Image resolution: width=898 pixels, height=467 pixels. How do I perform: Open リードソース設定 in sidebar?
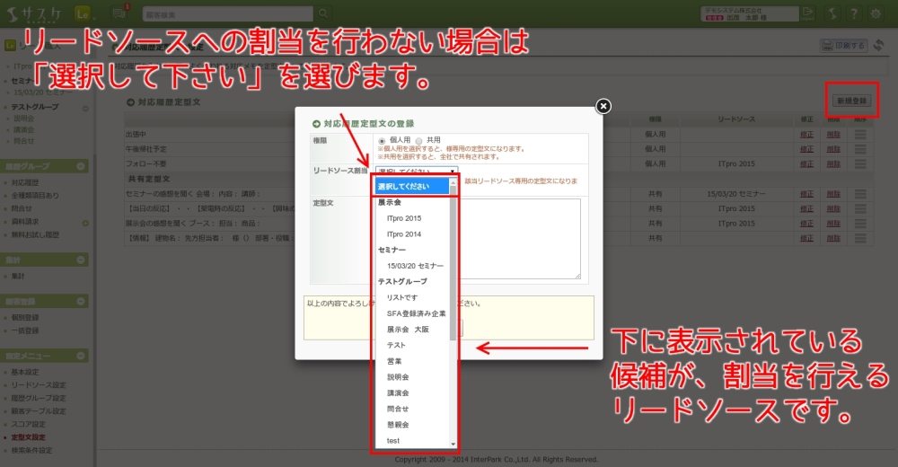point(39,385)
